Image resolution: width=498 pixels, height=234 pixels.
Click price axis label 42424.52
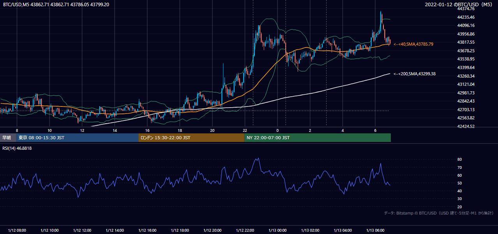pos(466,126)
